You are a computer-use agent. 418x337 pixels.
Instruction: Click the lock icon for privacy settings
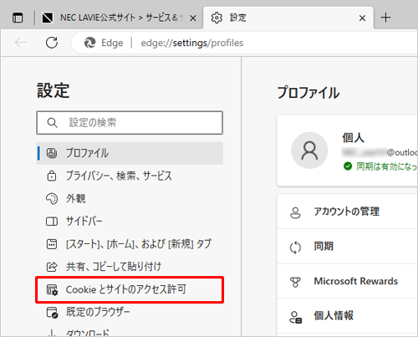52,176
